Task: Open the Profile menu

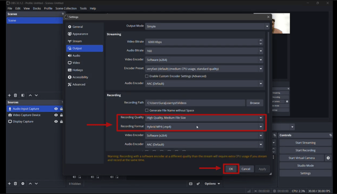Action: tap(48, 9)
